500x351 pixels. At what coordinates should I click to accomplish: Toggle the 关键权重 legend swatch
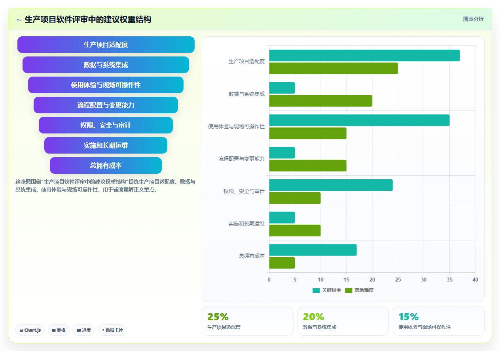[316, 290]
